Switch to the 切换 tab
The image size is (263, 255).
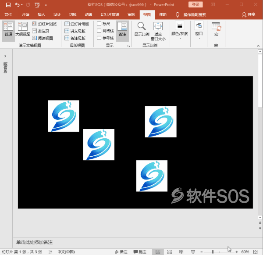pos(73,14)
